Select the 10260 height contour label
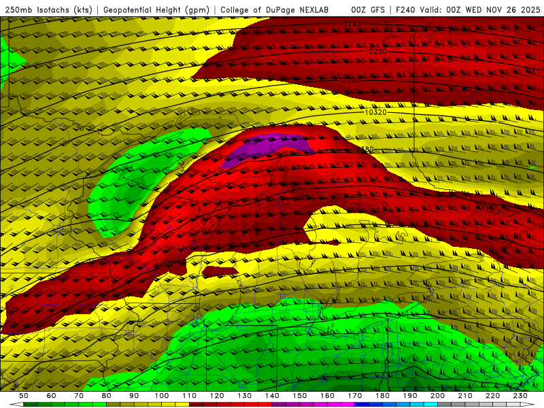 coord(350,80)
